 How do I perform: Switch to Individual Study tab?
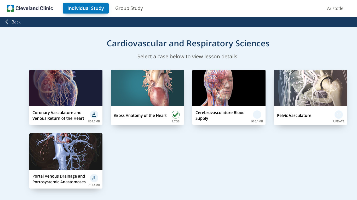point(86,8)
